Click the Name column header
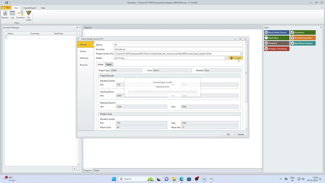The height and width of the screenshot is (183, 325). (18, 33)
